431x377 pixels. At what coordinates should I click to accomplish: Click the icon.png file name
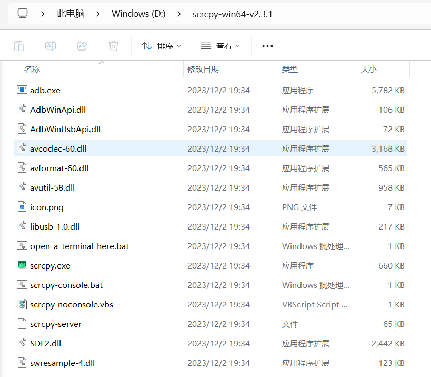tap(47, 207)
